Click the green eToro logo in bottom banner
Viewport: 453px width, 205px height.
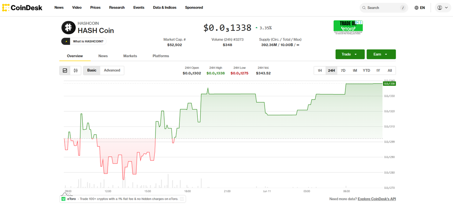pos(63,199)
